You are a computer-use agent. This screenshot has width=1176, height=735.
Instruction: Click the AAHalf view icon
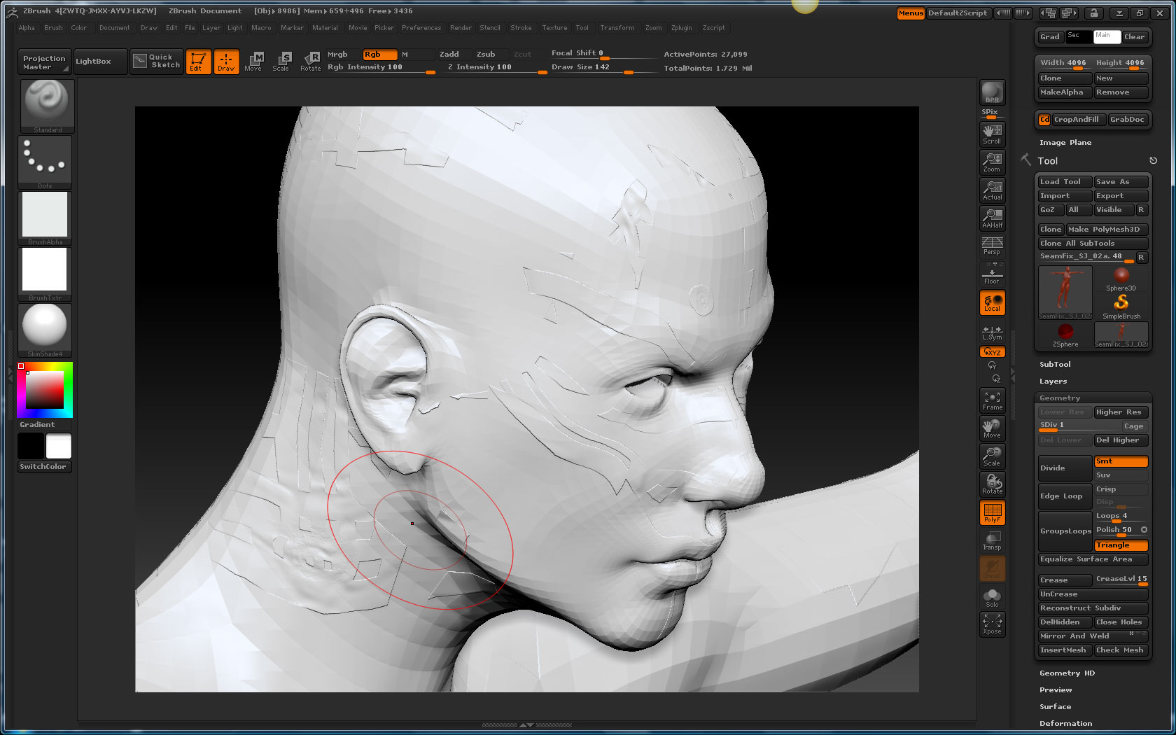click(992, 218)
